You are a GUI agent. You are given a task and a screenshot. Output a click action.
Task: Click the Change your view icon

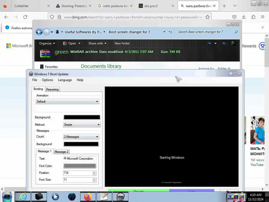[x=210, y=43]
